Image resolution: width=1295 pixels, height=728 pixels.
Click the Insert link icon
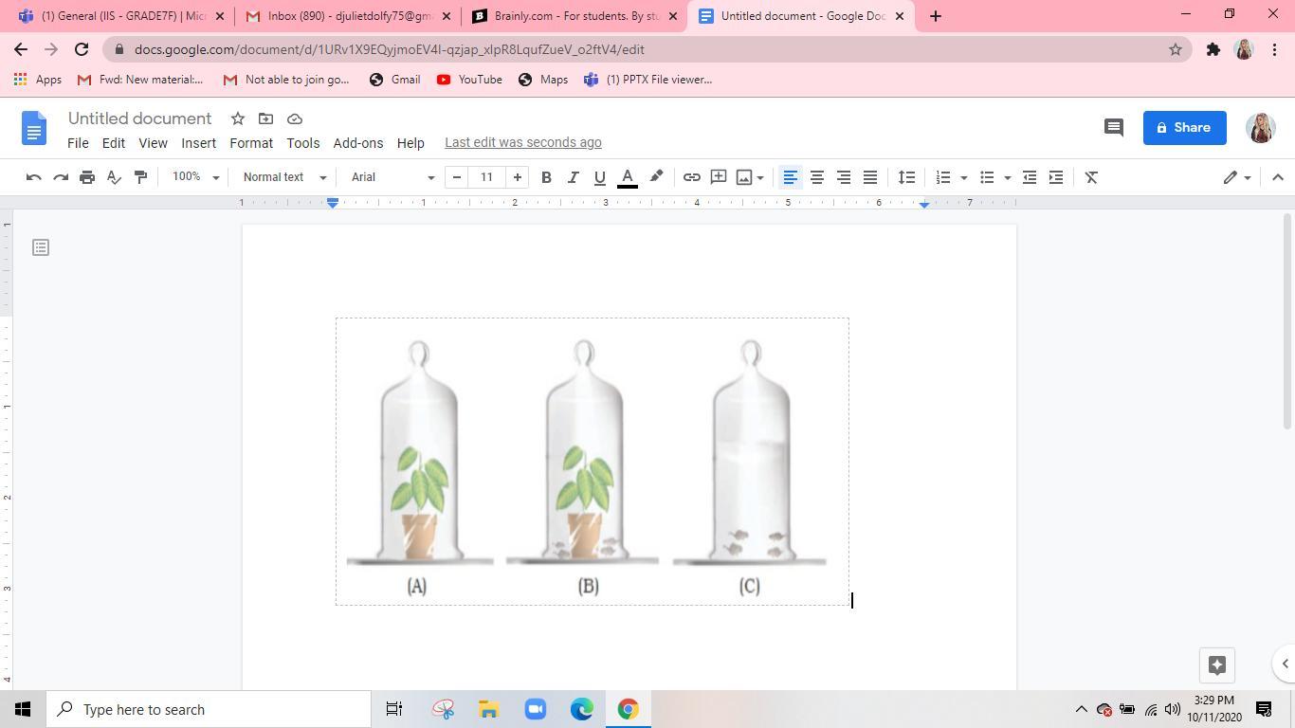click(x=692, y=177)
